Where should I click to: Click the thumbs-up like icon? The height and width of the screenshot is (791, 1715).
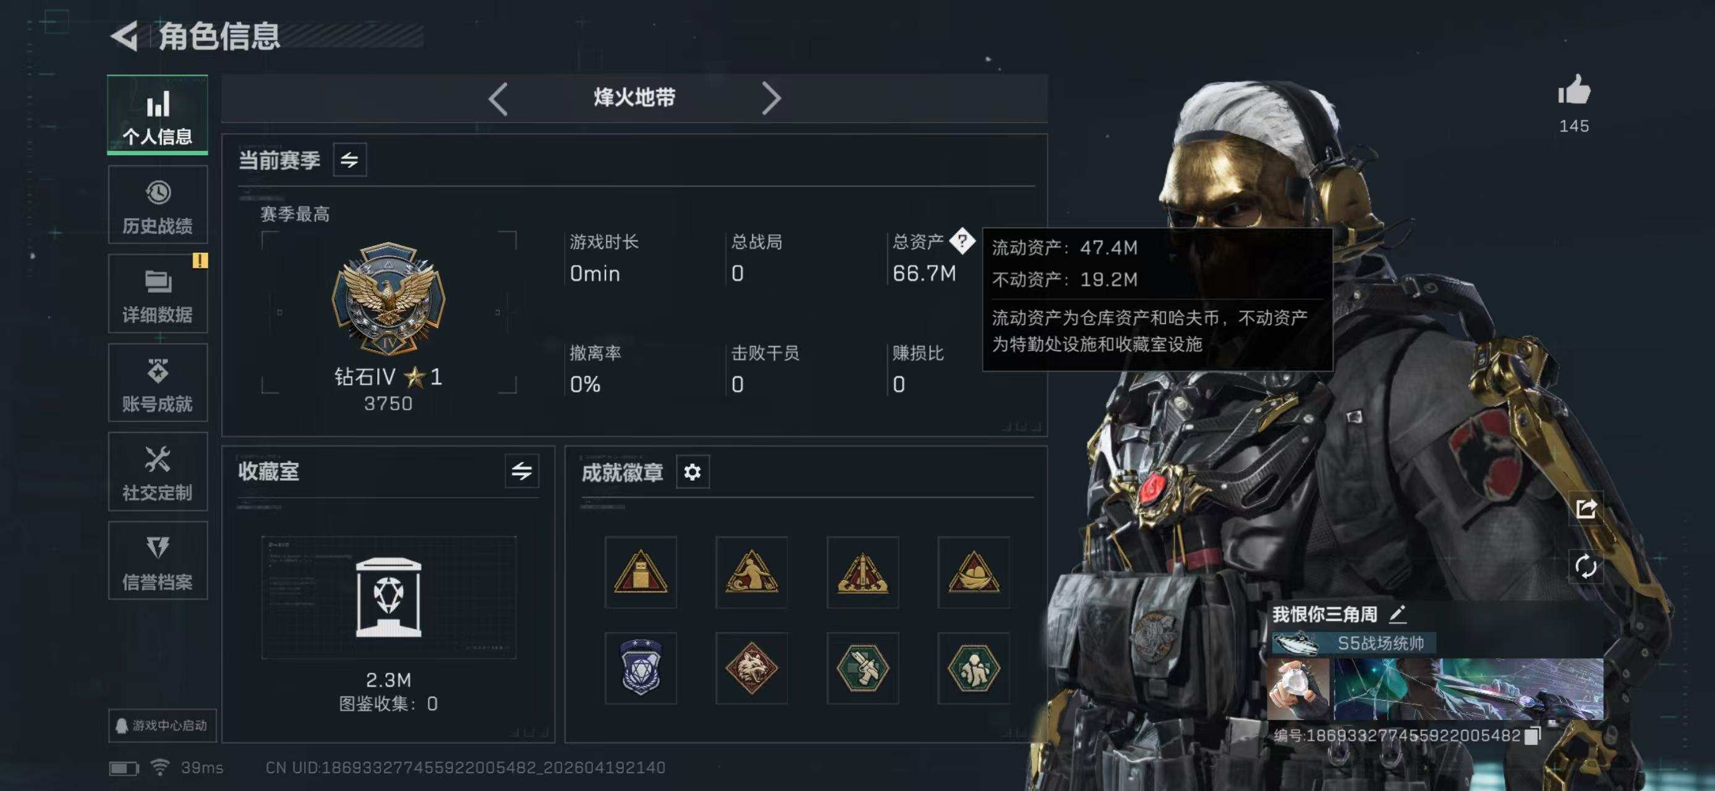1574,90
